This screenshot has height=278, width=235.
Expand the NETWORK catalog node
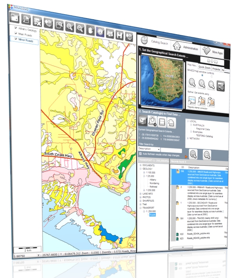pyautogui.click(x=188, y=138)
